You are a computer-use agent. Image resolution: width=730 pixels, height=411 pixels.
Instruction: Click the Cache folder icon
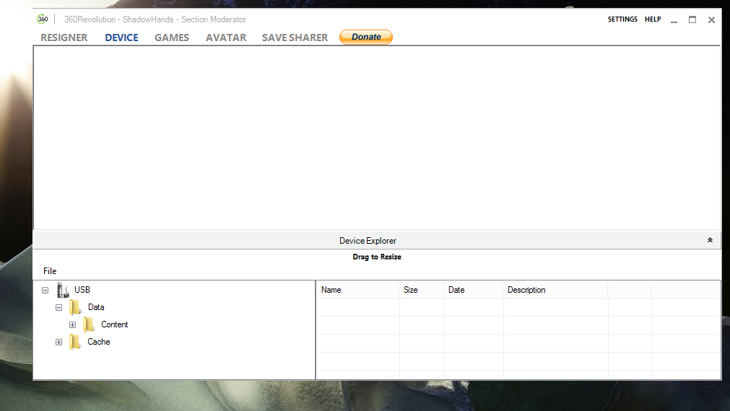[75, 342]
